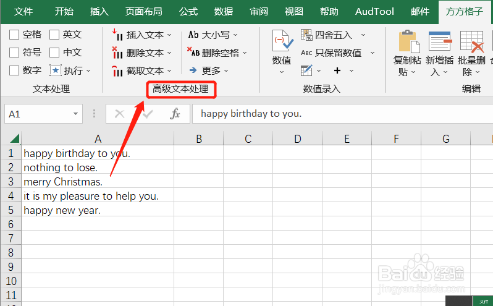Switch to the AudTool ribbon tab
The width and height of the screenshot is (493, 306).
click(x=374, y=12)
